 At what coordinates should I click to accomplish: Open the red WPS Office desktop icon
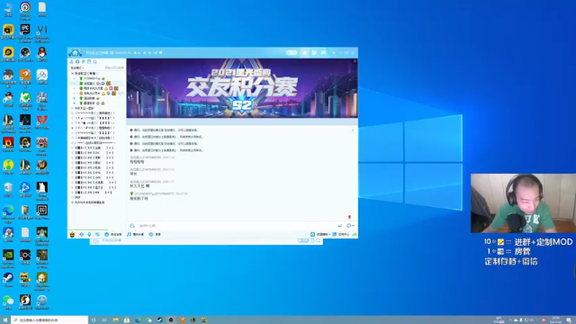42,122
